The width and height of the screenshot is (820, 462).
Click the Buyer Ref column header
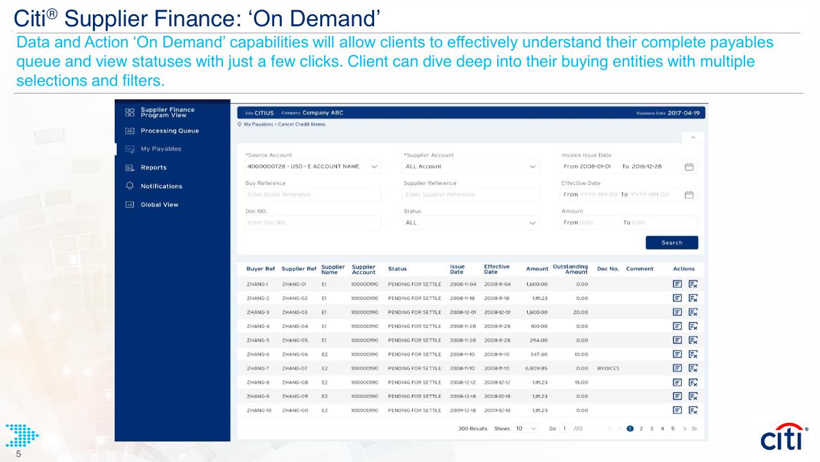coord(261,269)
